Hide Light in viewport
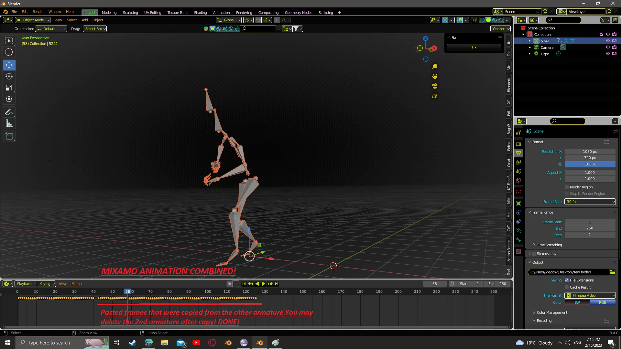Screen dimensions: 621x349 coord(608,54)
